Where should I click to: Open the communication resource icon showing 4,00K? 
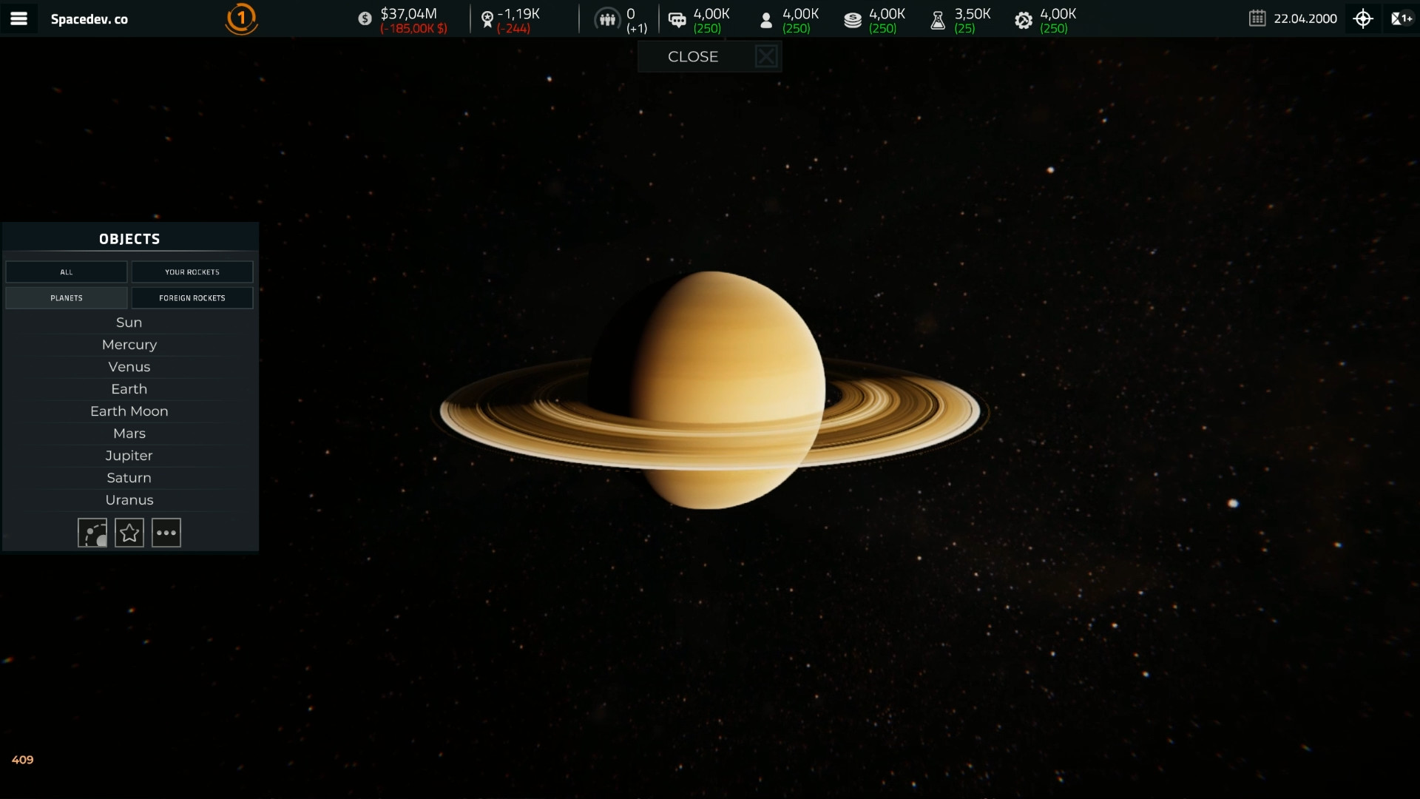pyautogui.click(x=677, y=18)
